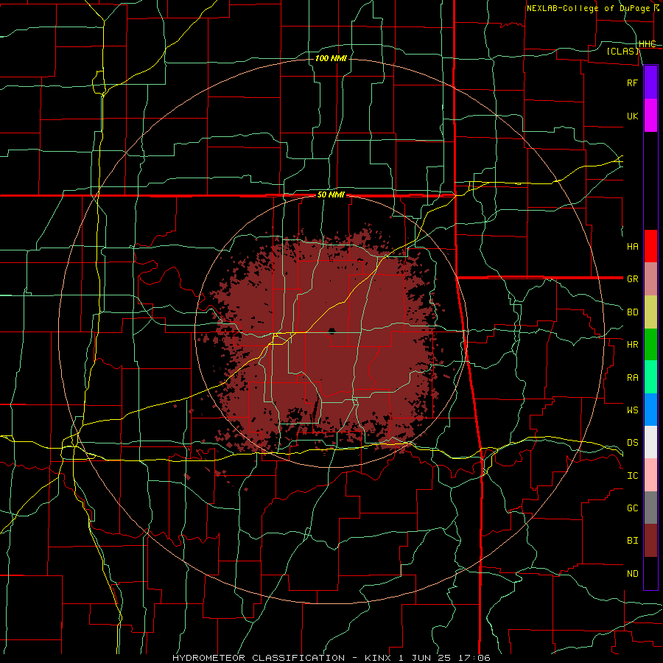Click the IC label beside the legend

(632, 476)
